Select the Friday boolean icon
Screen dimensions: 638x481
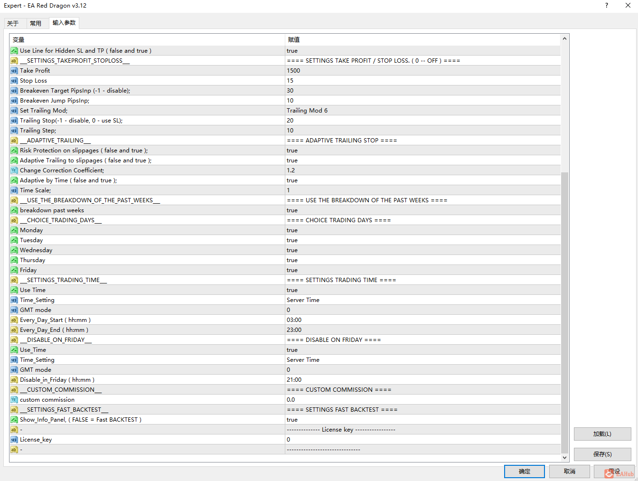pyautogui.click(x=14, y=270)
